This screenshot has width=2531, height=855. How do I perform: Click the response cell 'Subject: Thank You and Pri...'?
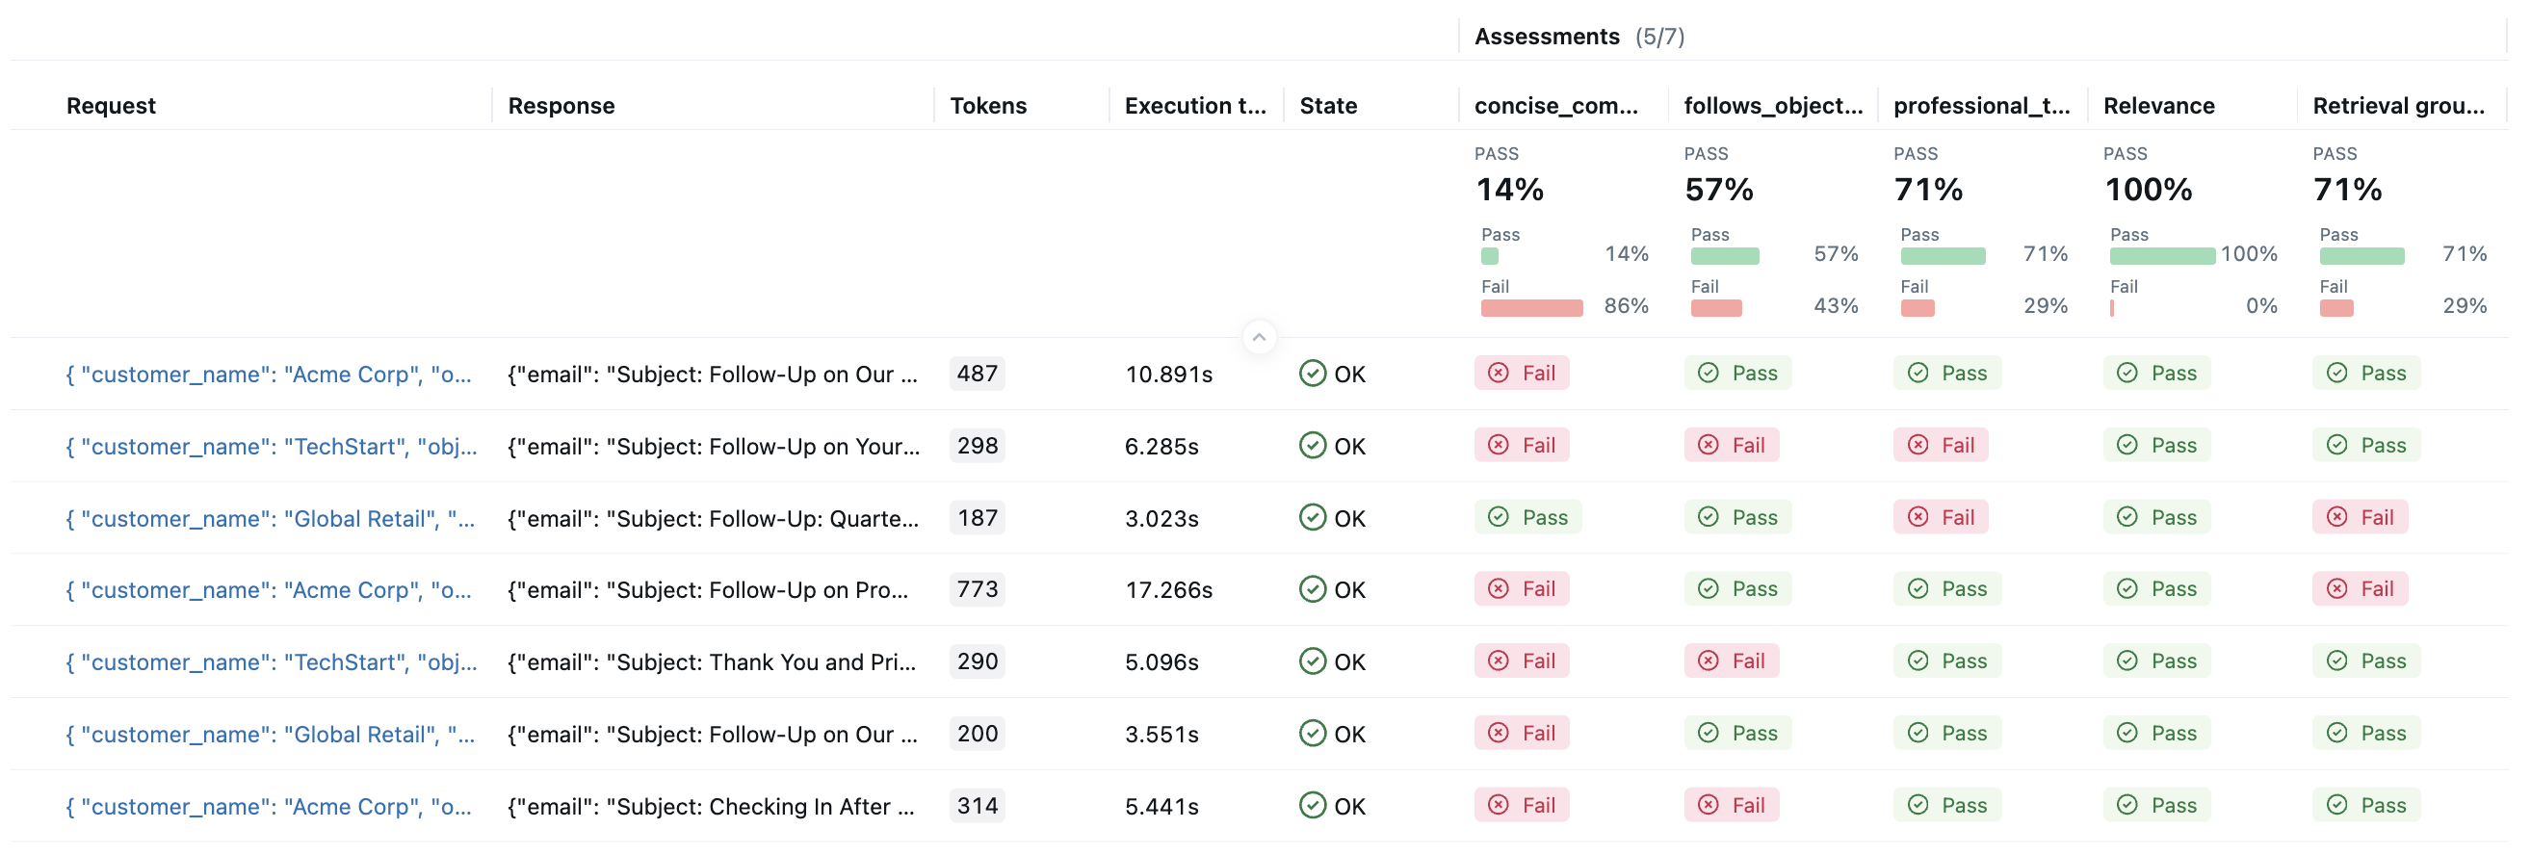pyautogui.click(x=713, y=662)
